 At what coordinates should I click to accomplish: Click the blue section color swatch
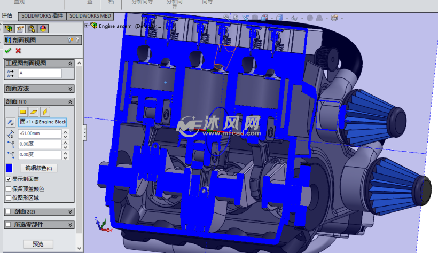(10, 169)
